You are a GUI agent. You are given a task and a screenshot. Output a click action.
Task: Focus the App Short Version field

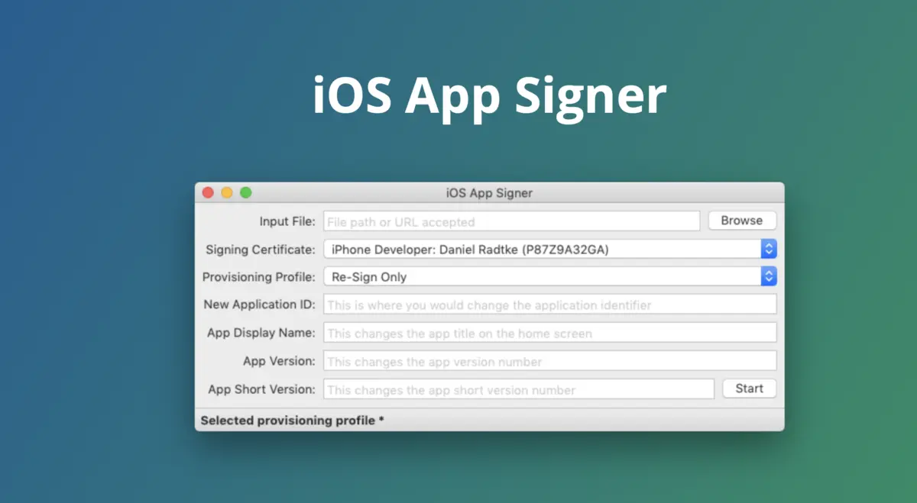(519, 389)
